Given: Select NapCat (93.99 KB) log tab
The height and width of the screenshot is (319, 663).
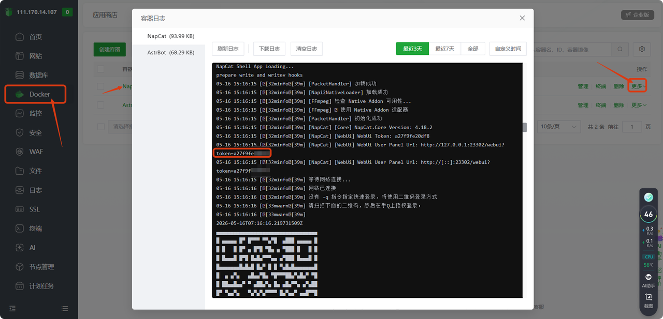Looking at the screenshot, I should click(171, 36).
